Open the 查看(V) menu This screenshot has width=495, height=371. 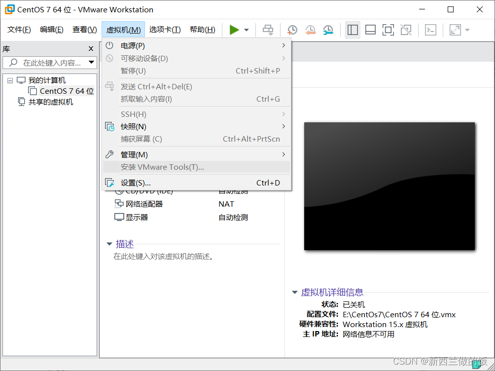tap(85, 30)
